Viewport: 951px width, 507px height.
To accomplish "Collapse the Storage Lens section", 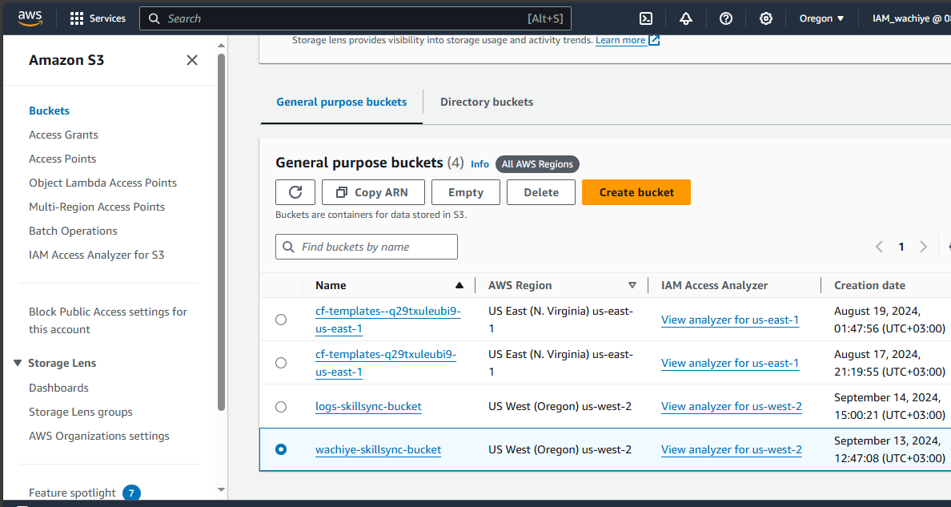I will [x=18, y=362].
